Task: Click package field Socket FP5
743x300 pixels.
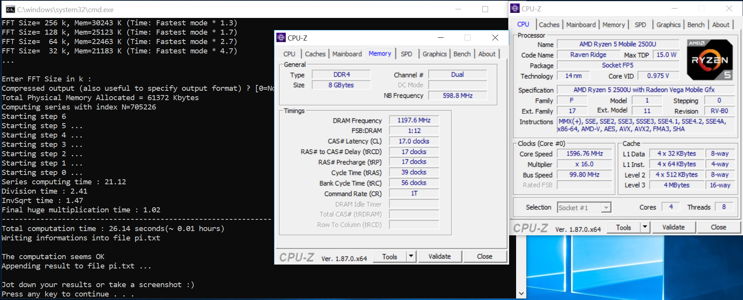Action: click(x=618, y=65)
